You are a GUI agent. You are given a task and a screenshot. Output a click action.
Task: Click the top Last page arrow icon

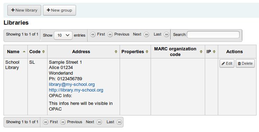pyautogui.click(x=166, y=34)
